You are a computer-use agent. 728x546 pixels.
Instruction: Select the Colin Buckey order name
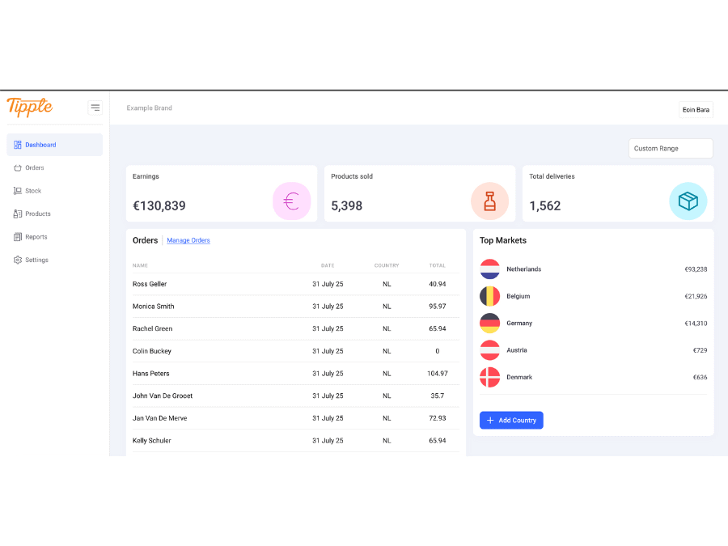[152, 352]
